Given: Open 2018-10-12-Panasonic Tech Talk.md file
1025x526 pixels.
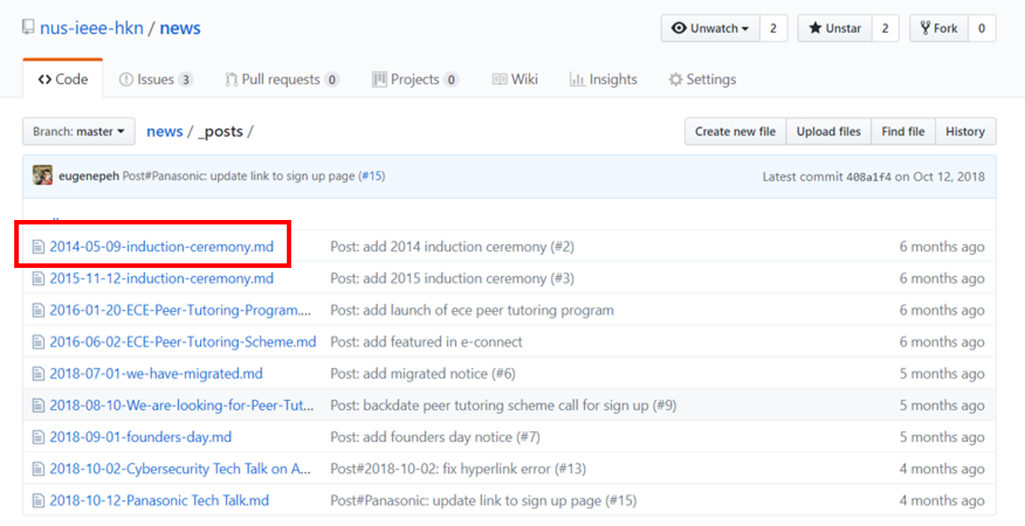Looking at the screenshot, I should point(159,501).
